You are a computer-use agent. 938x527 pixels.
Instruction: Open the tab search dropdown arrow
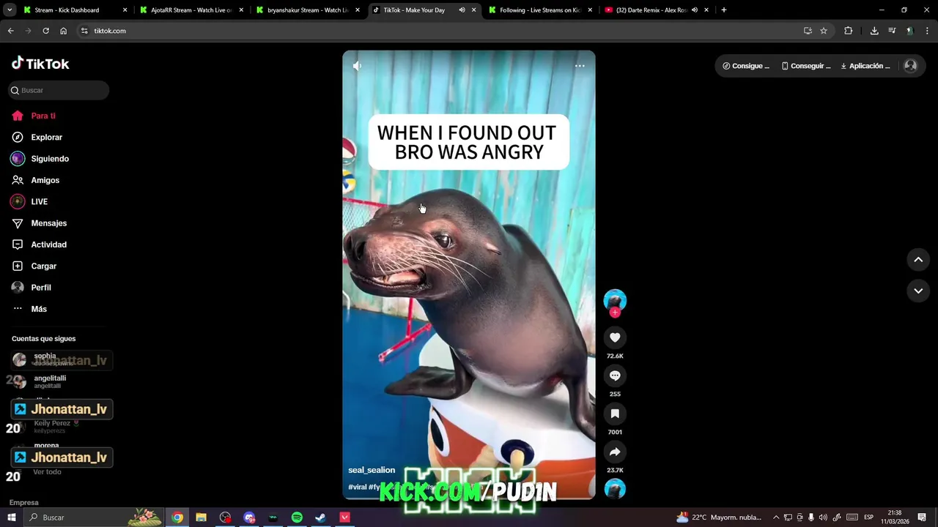coord(9,10)
